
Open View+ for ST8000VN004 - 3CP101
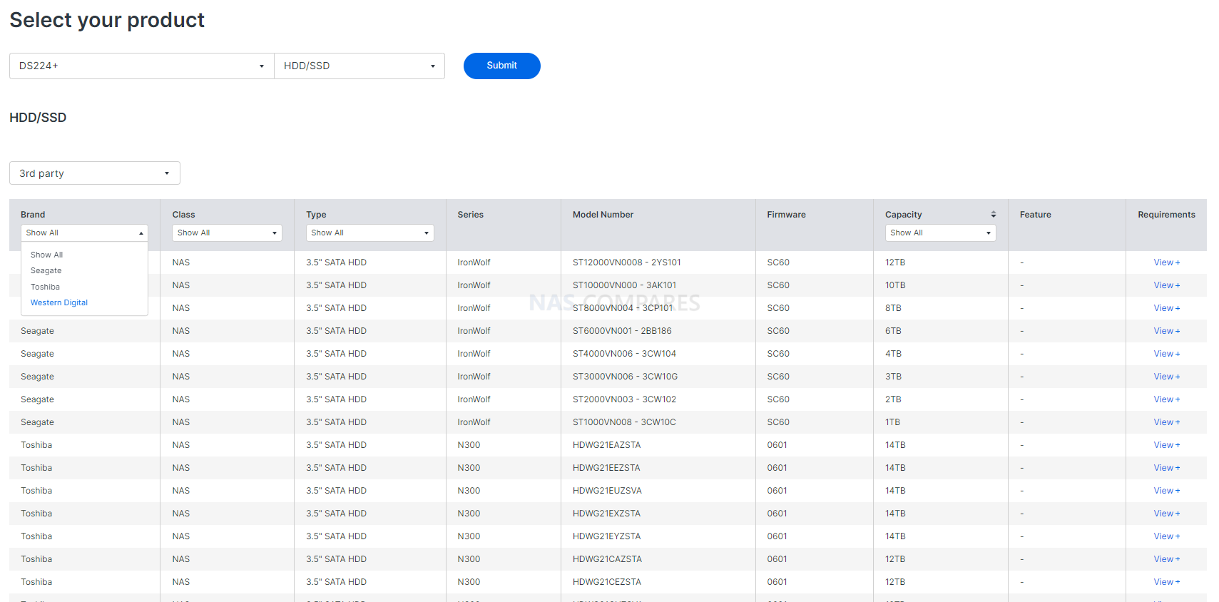pyautogui.click(x=1167, y=308)
